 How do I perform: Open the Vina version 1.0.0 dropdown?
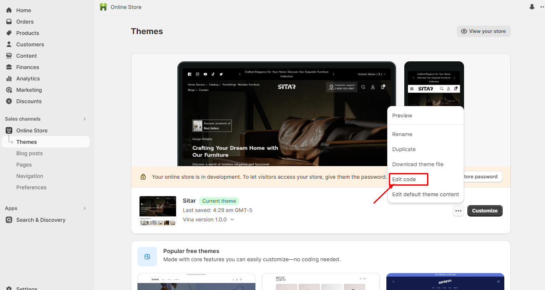coord(232,219)
